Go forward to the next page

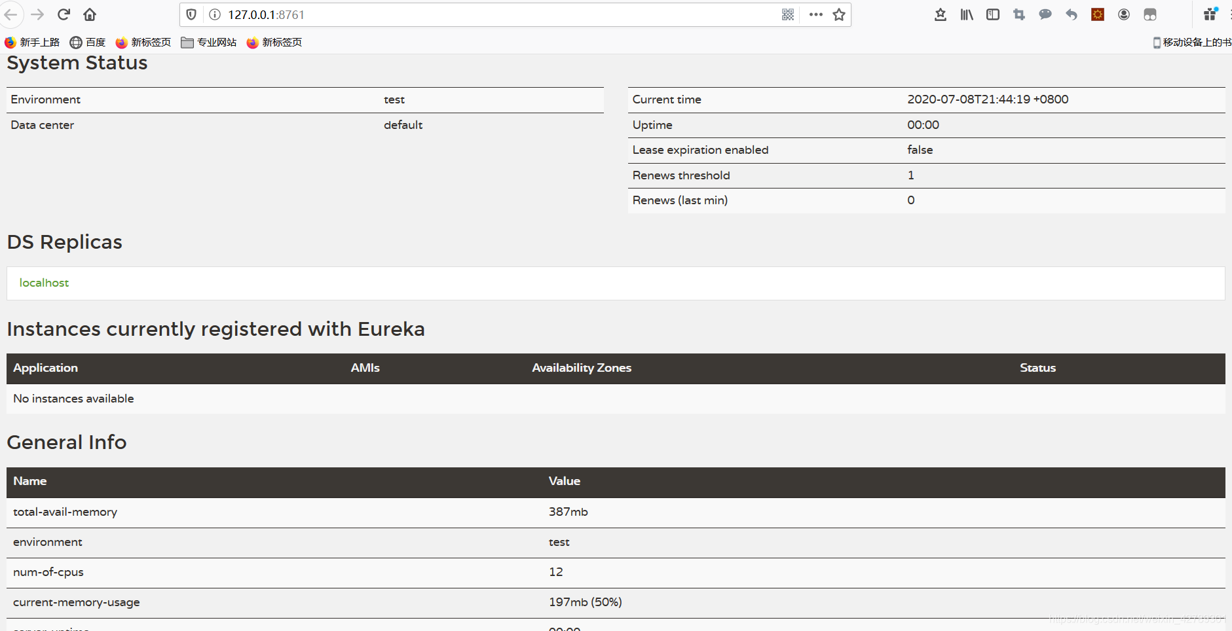point(37,14)
